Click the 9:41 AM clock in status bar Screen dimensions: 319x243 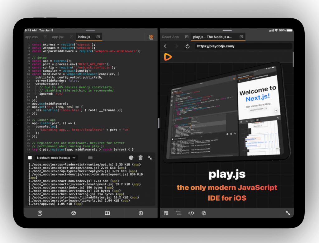[x=31, y=30]
